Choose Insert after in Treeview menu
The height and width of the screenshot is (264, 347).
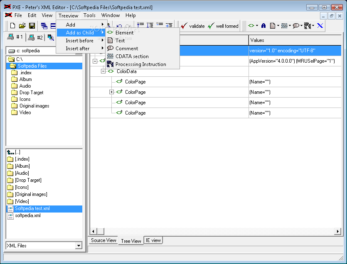pyautogui.click(x=81, y=49)
